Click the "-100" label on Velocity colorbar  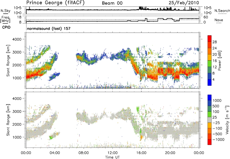(x=217, y=128)
